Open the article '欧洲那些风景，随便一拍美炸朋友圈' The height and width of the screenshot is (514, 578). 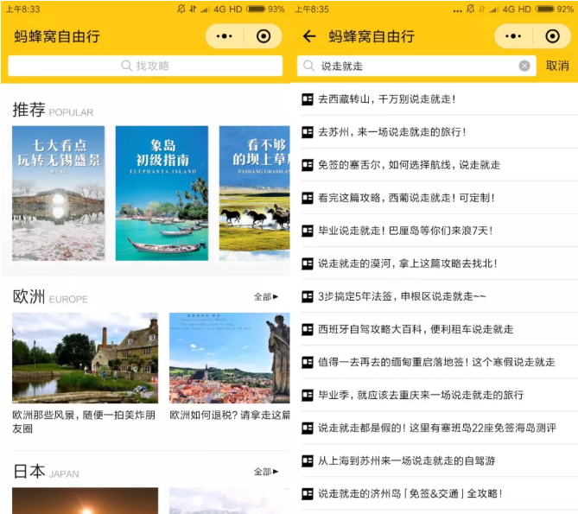(84, 422)
